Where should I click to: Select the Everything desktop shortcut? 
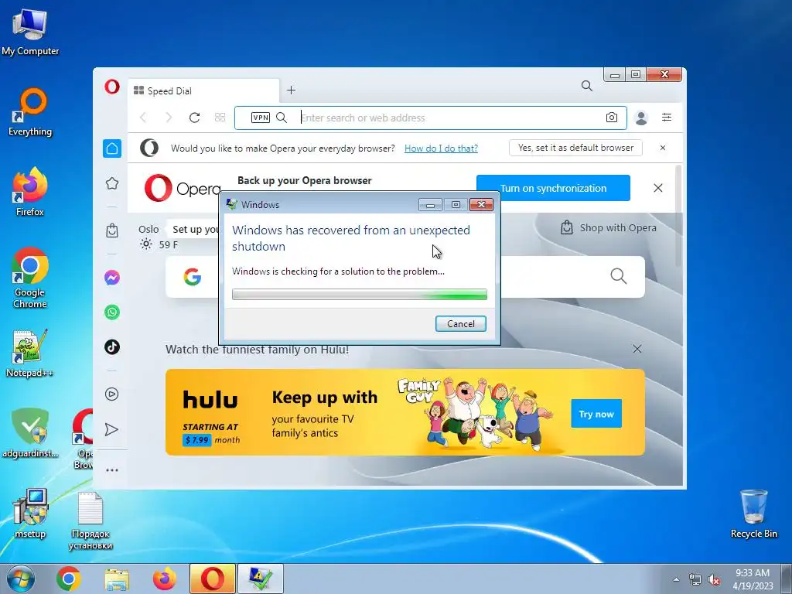click(30, 112)
